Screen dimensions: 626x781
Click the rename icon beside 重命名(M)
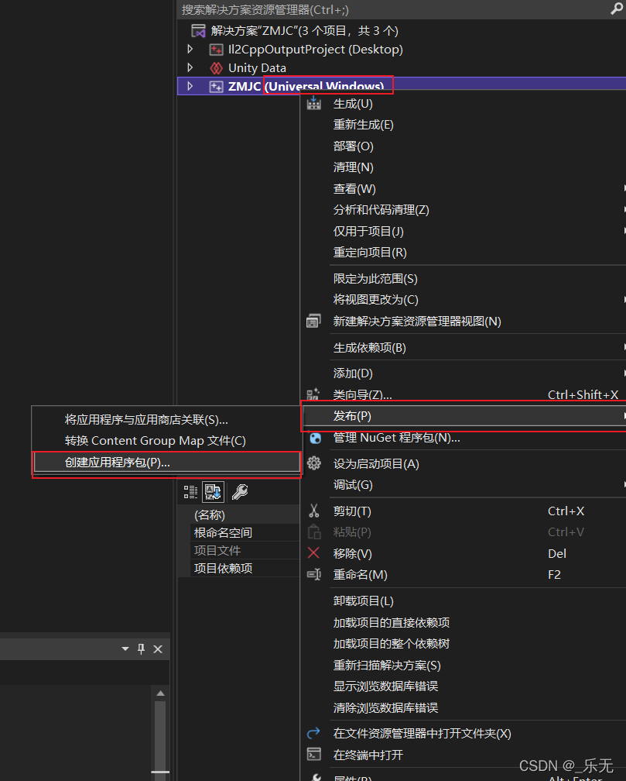(x=314, y=574)
